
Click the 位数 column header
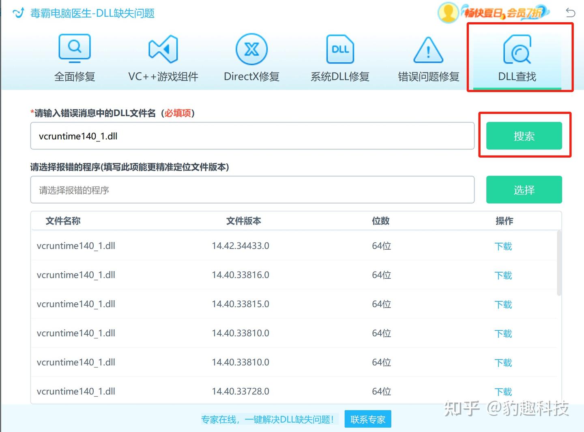coord(380,221)
